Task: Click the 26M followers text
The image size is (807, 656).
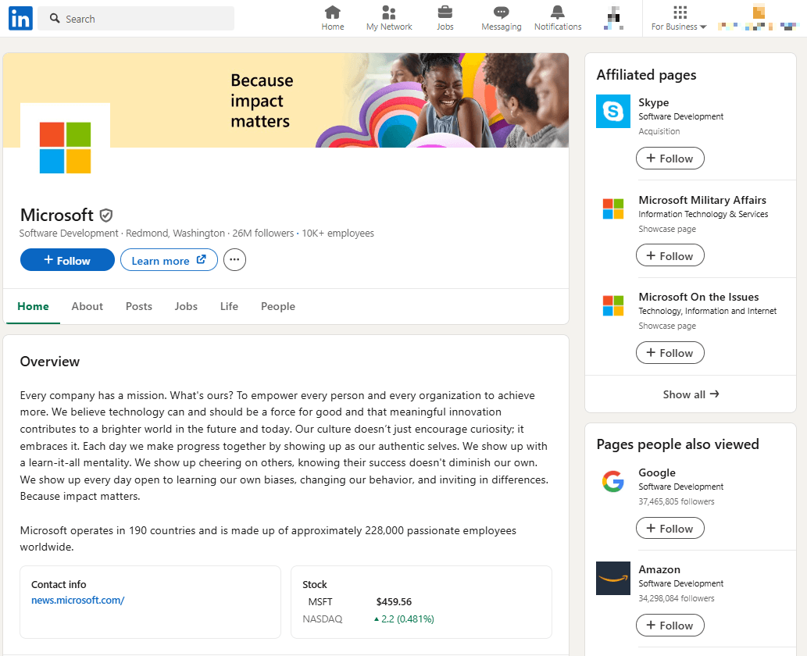Action: click(x=263, y=233)
